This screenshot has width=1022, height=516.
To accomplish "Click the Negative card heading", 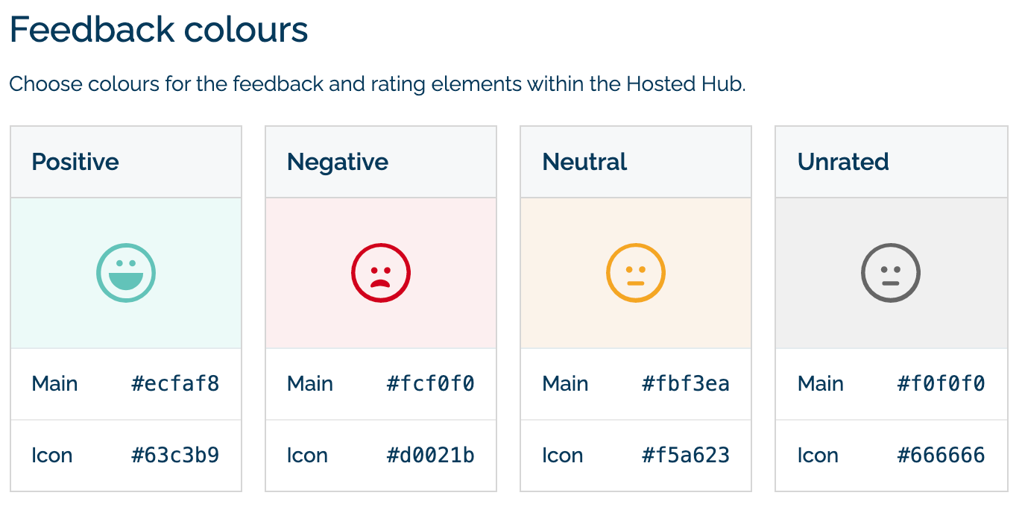I will click(338, 162).
